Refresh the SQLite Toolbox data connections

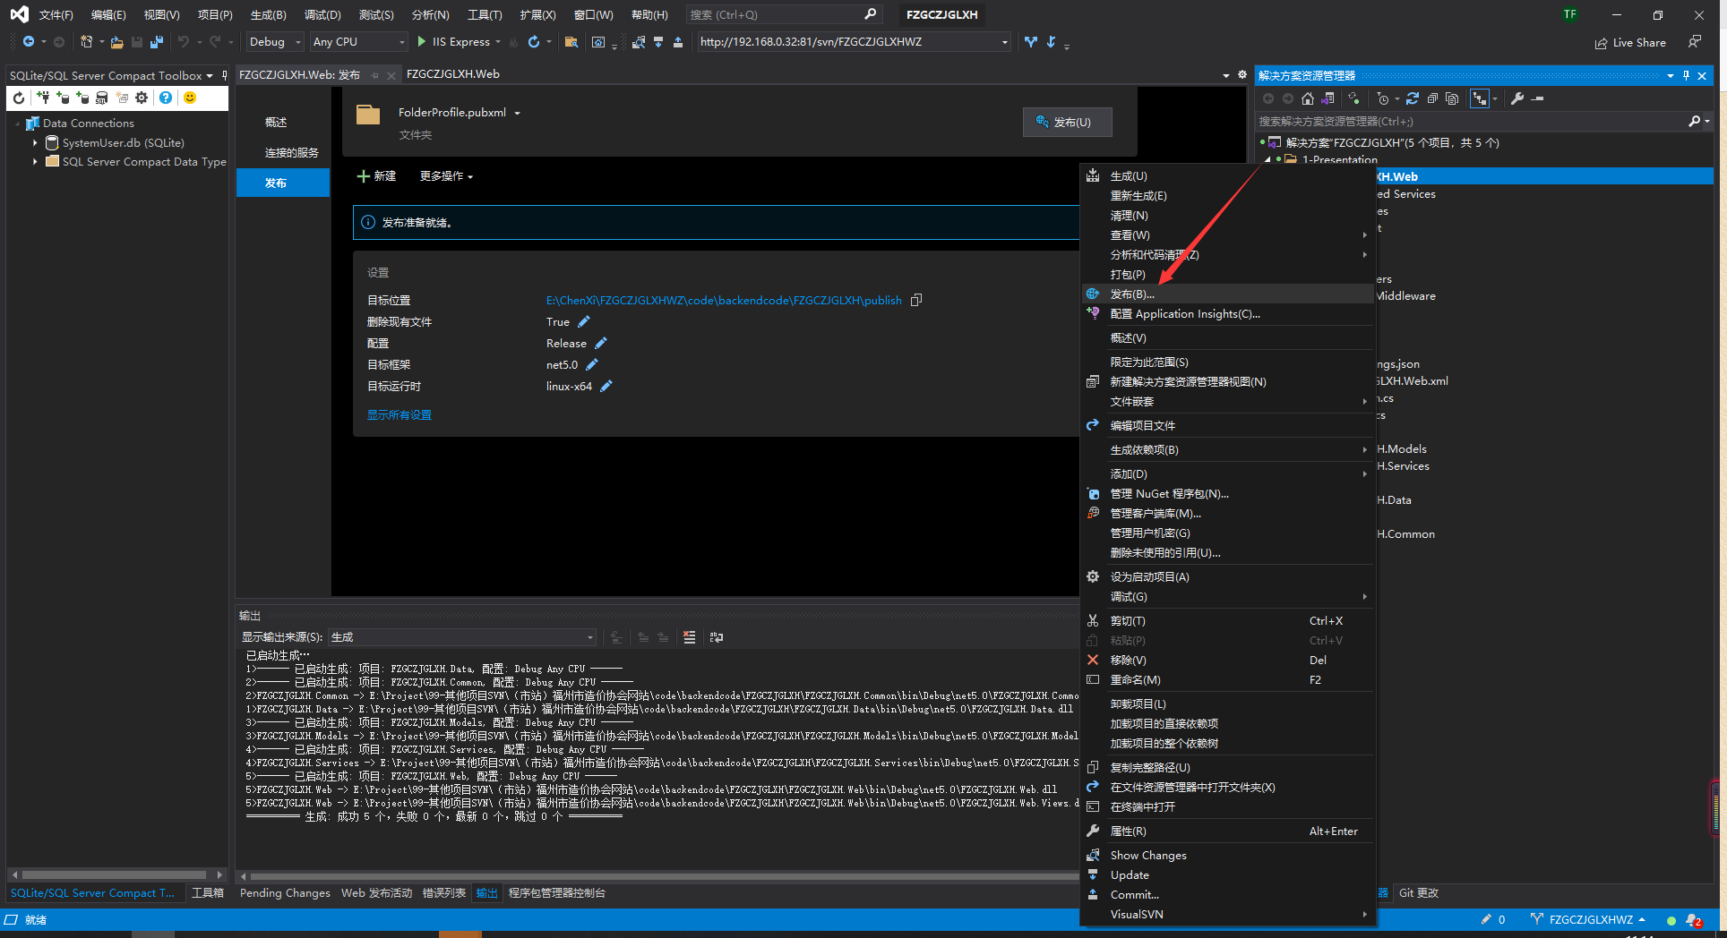coord(19,98)
